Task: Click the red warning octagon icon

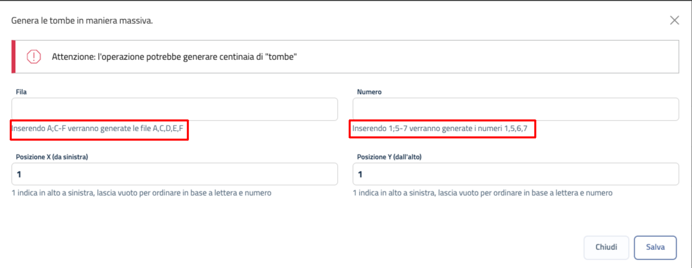Action: pos(34,57)
